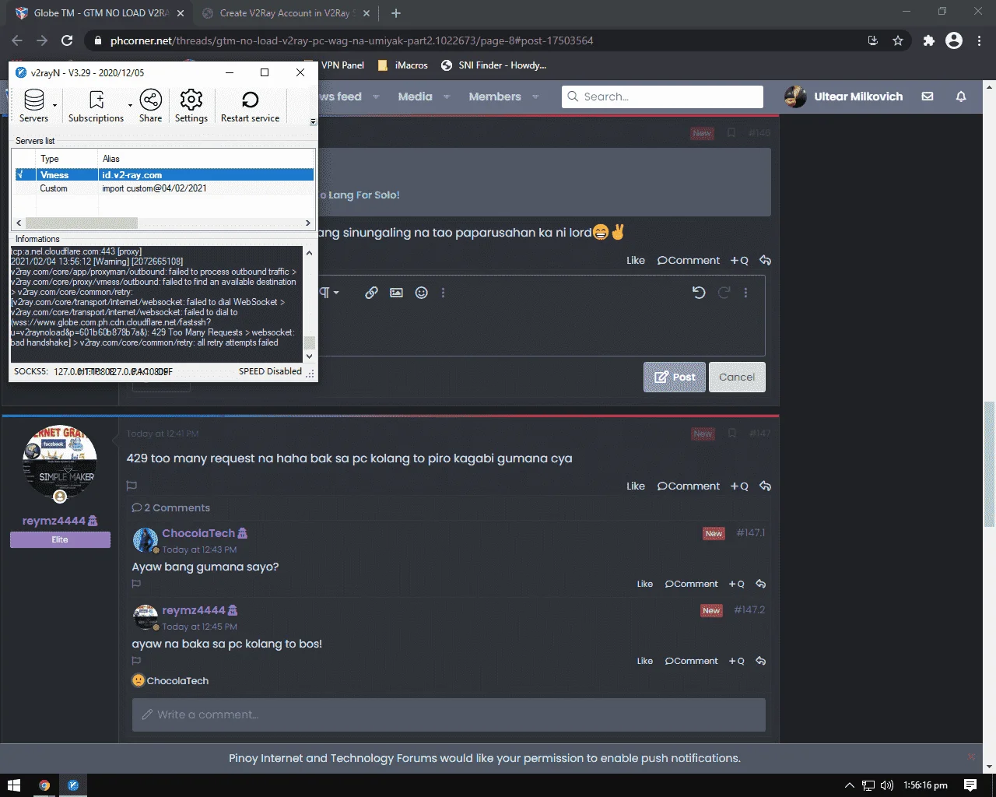996x797 pixels.
Task: Click the servers list horizontal scrollbar
Action: tap(81, 223)
